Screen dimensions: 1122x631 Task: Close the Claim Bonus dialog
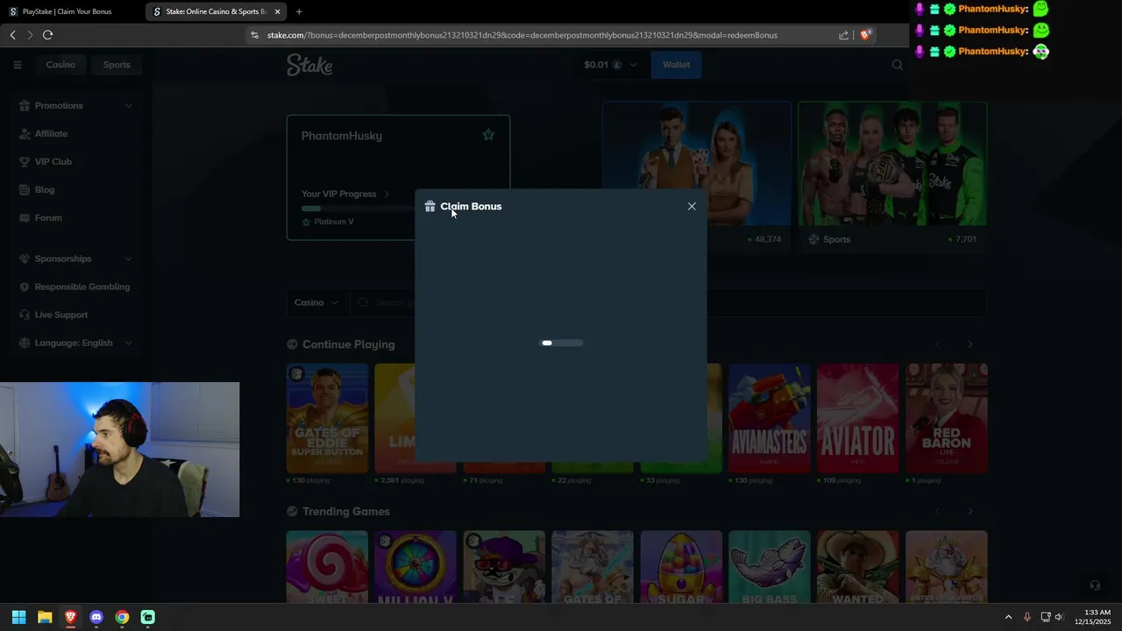point(692,206)
